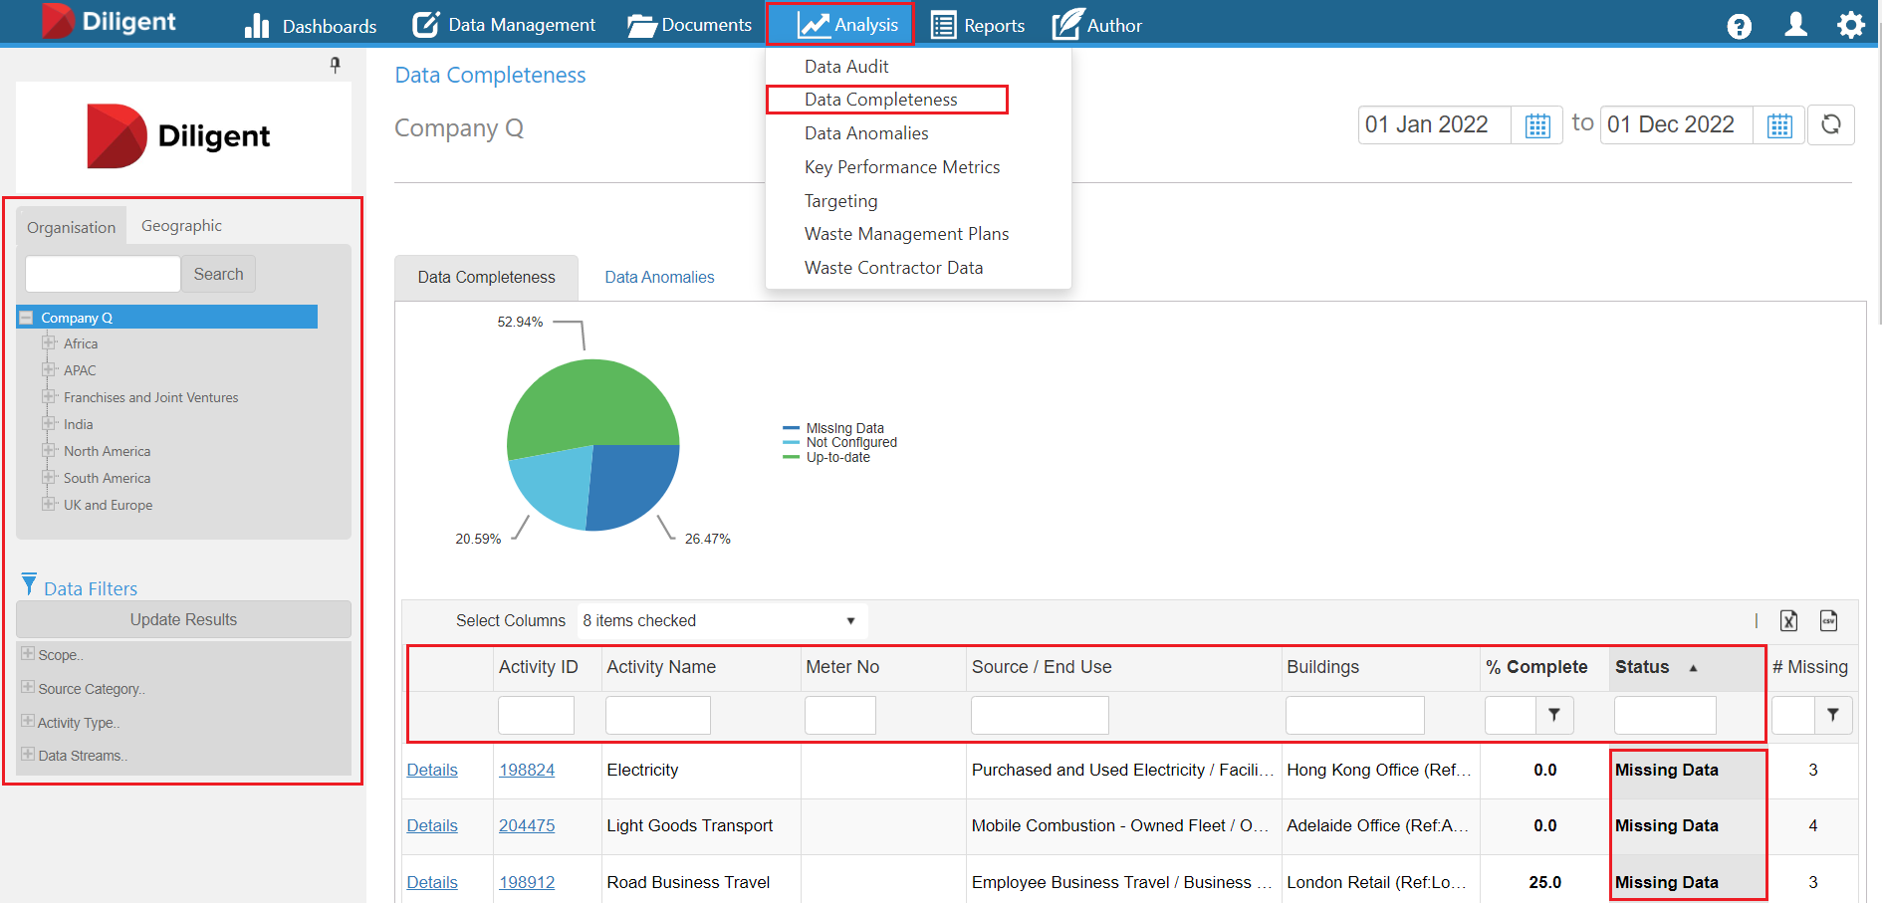This screenshot has width=1882, height=903.
Task: Open Details link for activity 198824
Action: (432, 770)
